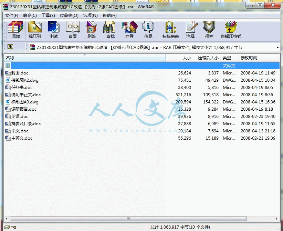Click the Extract To (解压到) icon
Image resolution: width=283 pixels, height=231 pixels.
(x=35, y=30)
